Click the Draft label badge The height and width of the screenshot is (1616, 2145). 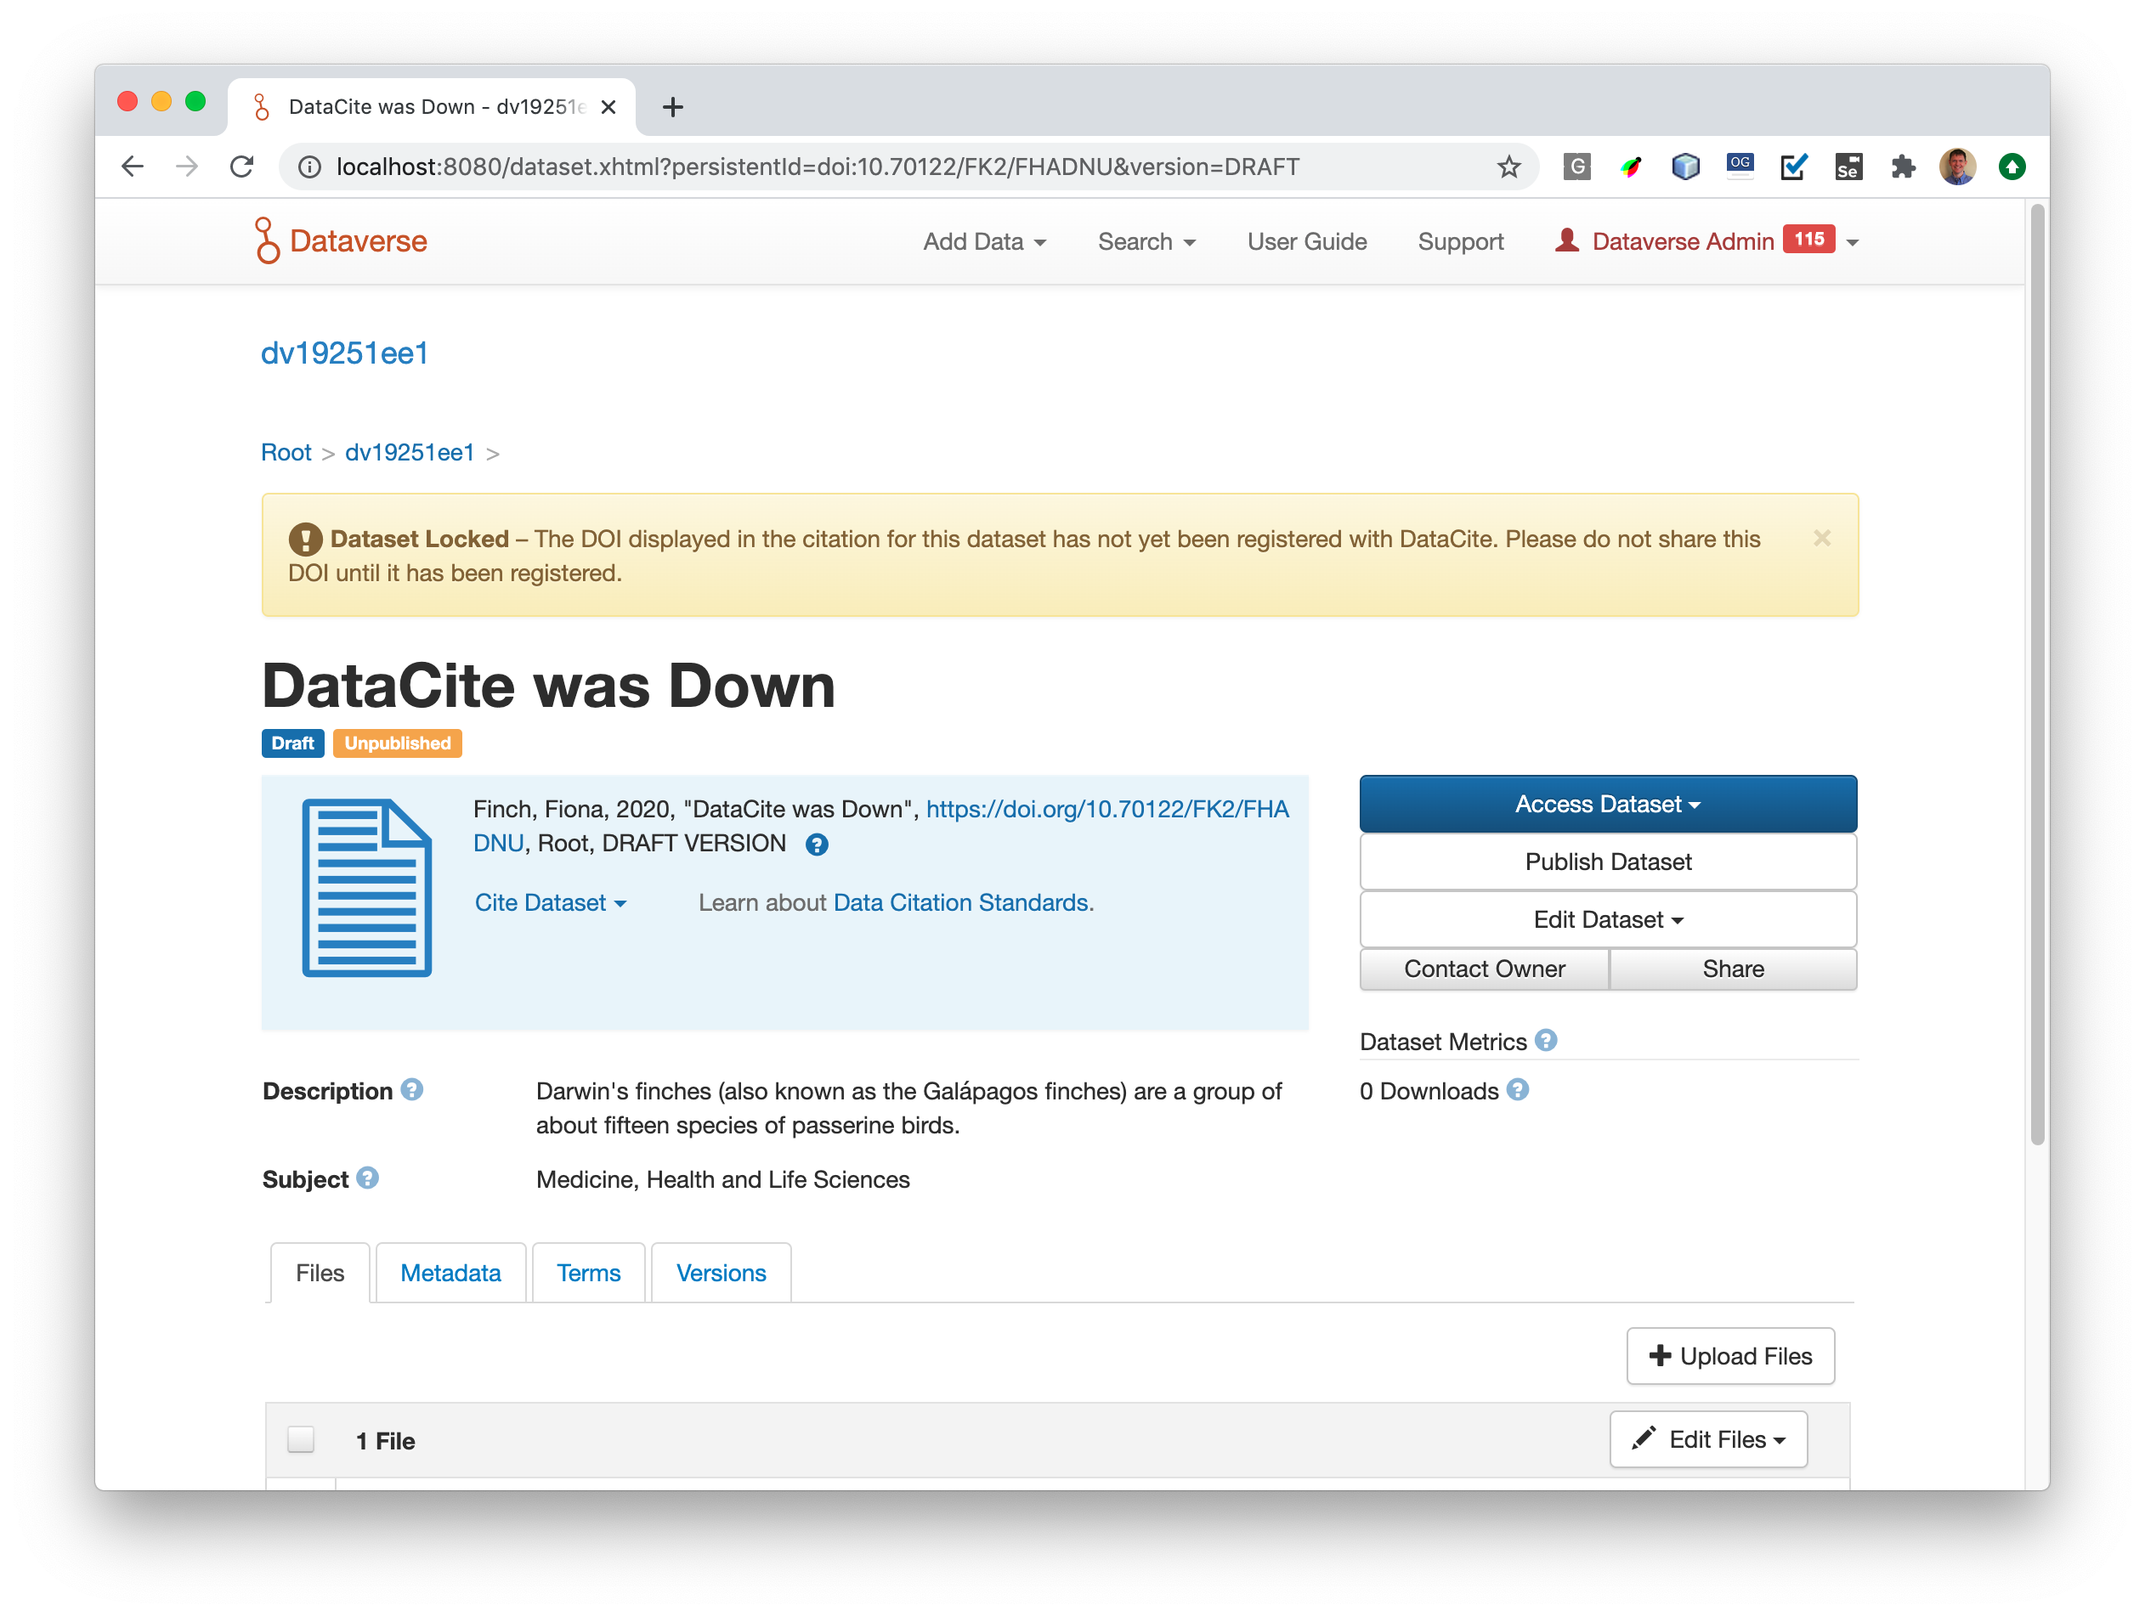click(x=293, y=743)
